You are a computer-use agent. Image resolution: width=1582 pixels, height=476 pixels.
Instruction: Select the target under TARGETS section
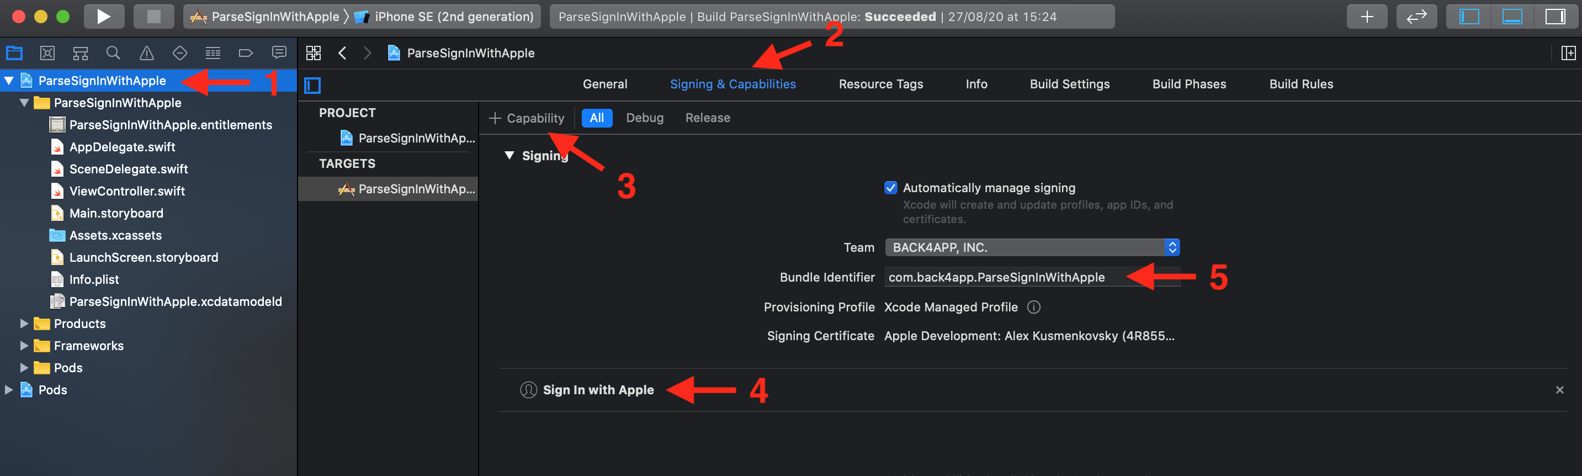pyautogui.click(x=388, y=189)
